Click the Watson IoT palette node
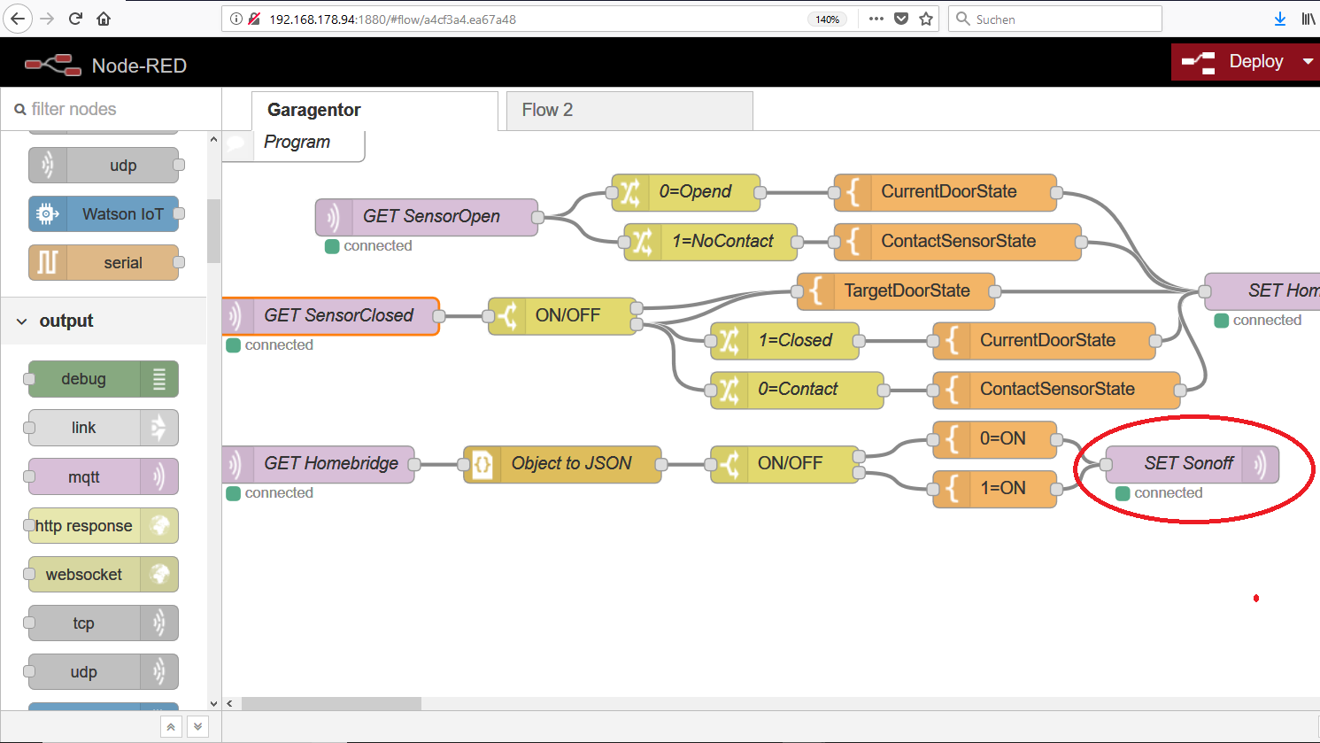The height and width of the screenshot is (743, 1320). pyautogui.click(x=104, y=214)
